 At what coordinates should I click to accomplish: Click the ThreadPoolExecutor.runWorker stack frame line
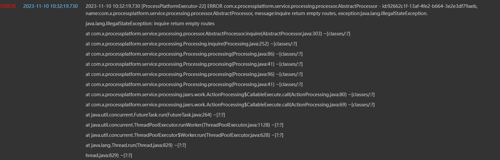coord(185,125)
